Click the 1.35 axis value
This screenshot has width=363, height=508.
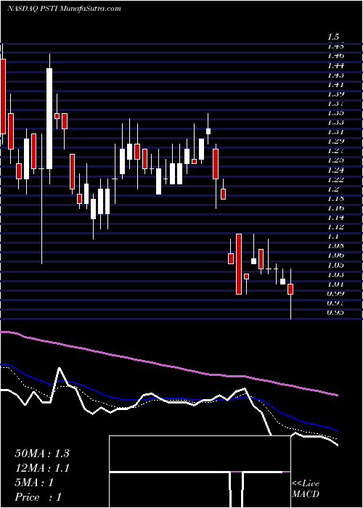click(336, 112)
